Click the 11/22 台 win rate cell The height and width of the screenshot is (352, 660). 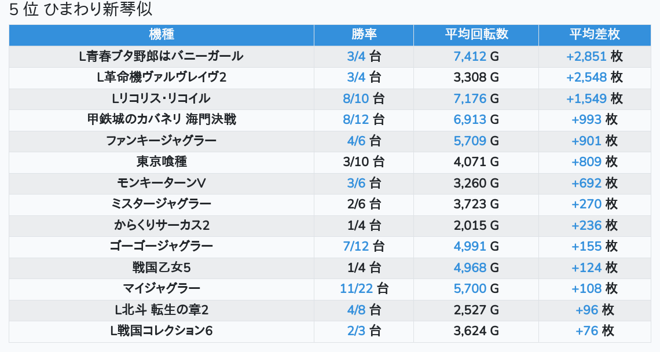coord(364,289)
